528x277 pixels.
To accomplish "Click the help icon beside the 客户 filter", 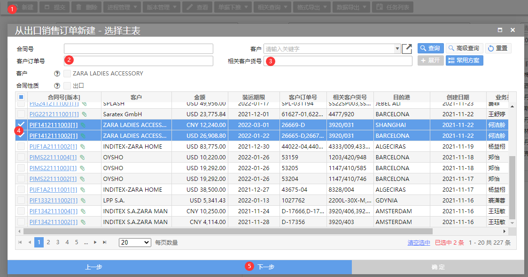I will pos(57,74).
